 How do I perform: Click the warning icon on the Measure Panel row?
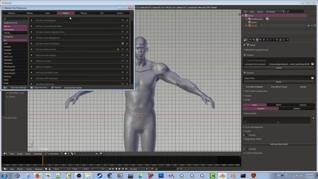[x=118, y=49]
